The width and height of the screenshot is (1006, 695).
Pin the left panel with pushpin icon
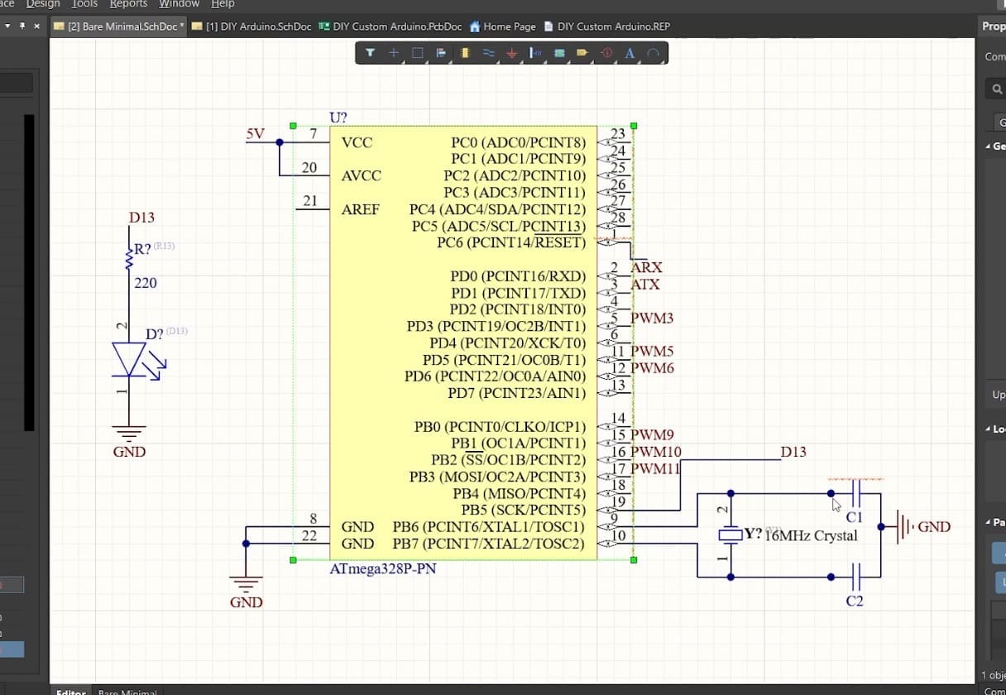click(22, 26)
